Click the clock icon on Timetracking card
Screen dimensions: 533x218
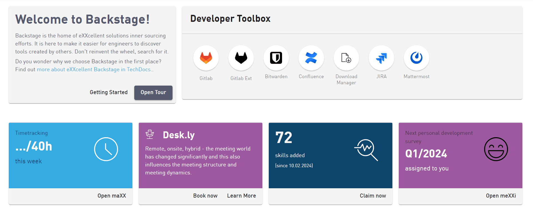coord(106,149)
